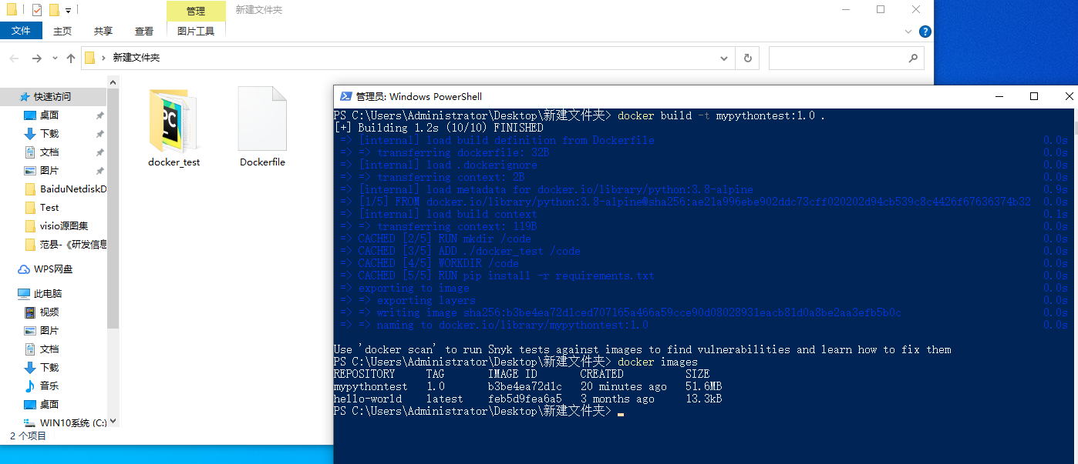This screenshot has width=1078, height=464.
Task: Open recent locations dropdown arrow
Action: (x=55, y=58)
